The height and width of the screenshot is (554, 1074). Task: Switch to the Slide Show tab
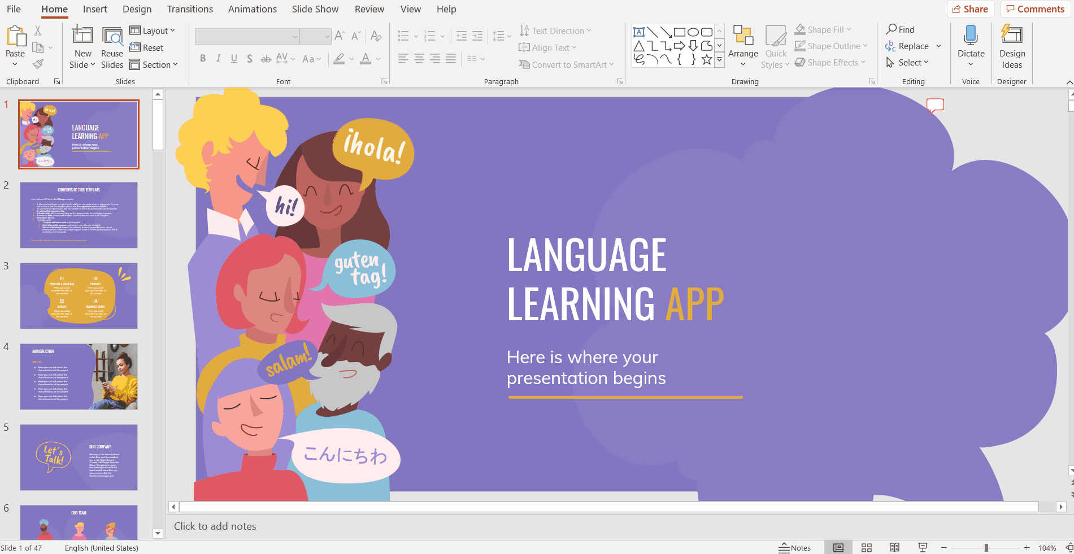click(315, 9)
